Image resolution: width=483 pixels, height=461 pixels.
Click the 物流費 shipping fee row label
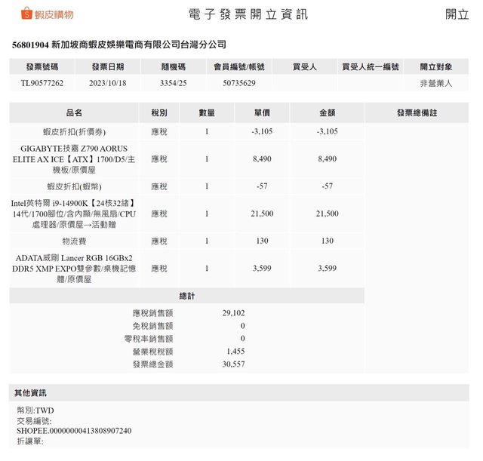74,241
